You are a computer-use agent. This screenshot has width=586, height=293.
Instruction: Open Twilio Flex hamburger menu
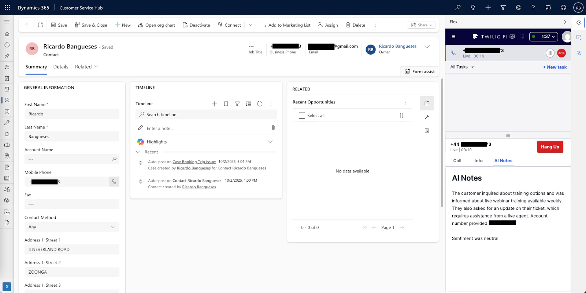(453, 37)
